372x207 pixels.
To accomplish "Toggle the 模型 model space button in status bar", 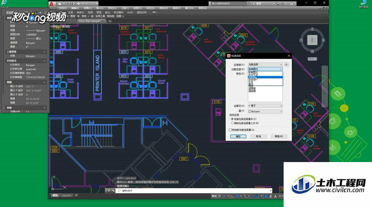I will tap(214, 196).
